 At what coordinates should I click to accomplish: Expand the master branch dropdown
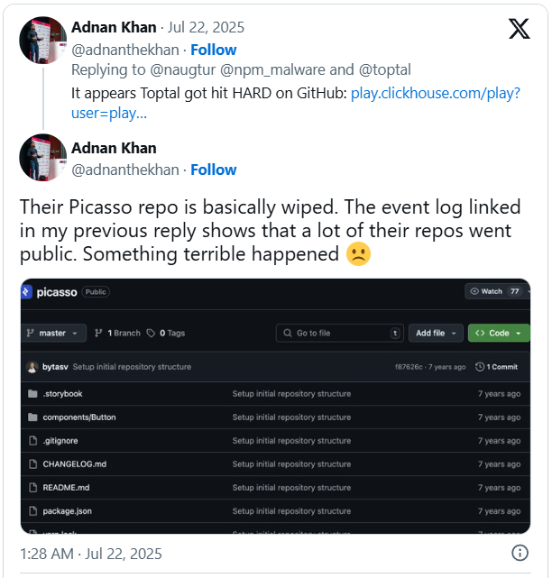coord(56,333)
